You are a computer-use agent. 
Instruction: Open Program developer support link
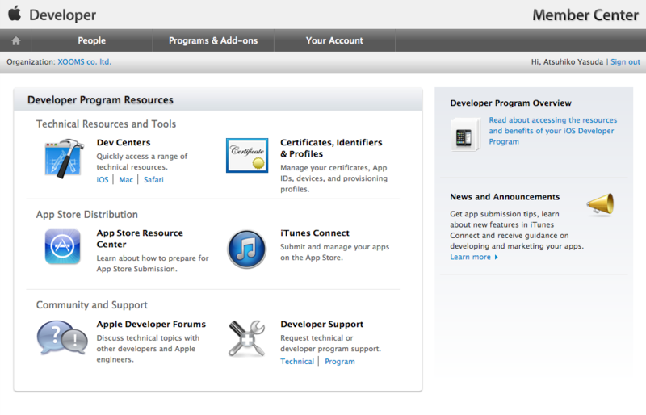pos(340,362)
